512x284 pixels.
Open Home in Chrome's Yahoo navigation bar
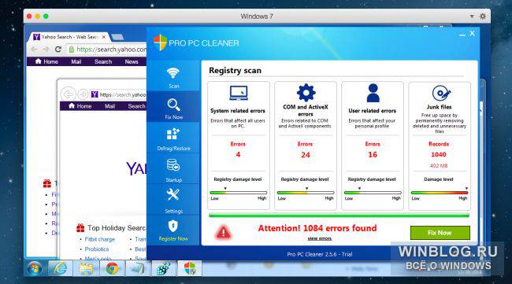click(46, 61)
